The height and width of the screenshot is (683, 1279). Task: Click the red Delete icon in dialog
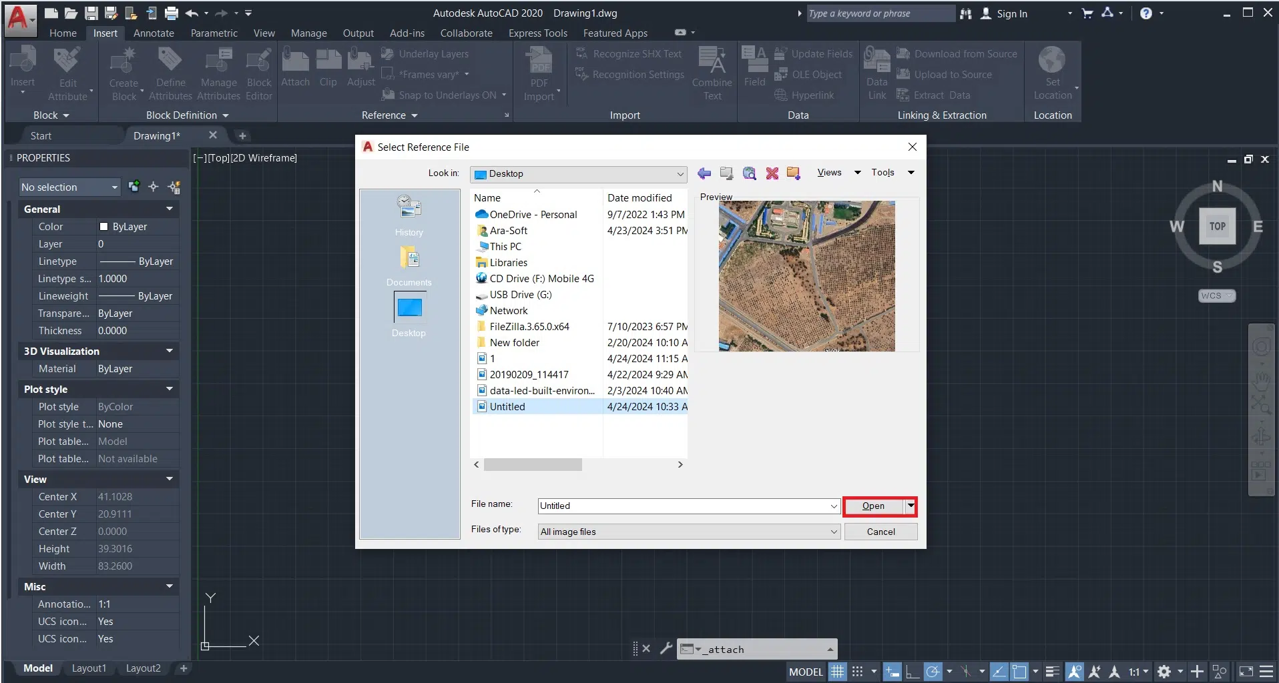[772, 173]
